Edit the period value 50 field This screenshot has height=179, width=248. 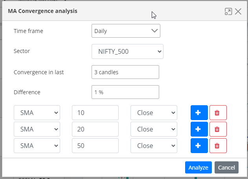pos(95,146)
